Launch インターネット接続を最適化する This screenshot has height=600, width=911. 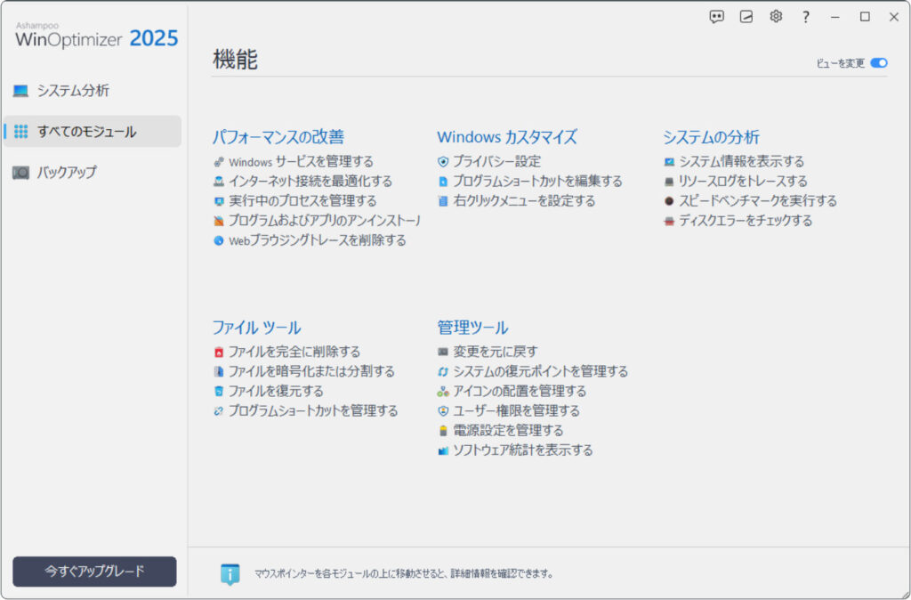[310, 182]
